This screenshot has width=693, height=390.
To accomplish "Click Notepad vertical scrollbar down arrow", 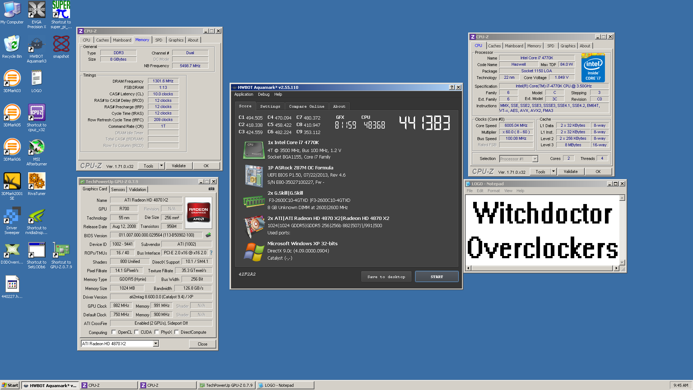I will [622, 262].
